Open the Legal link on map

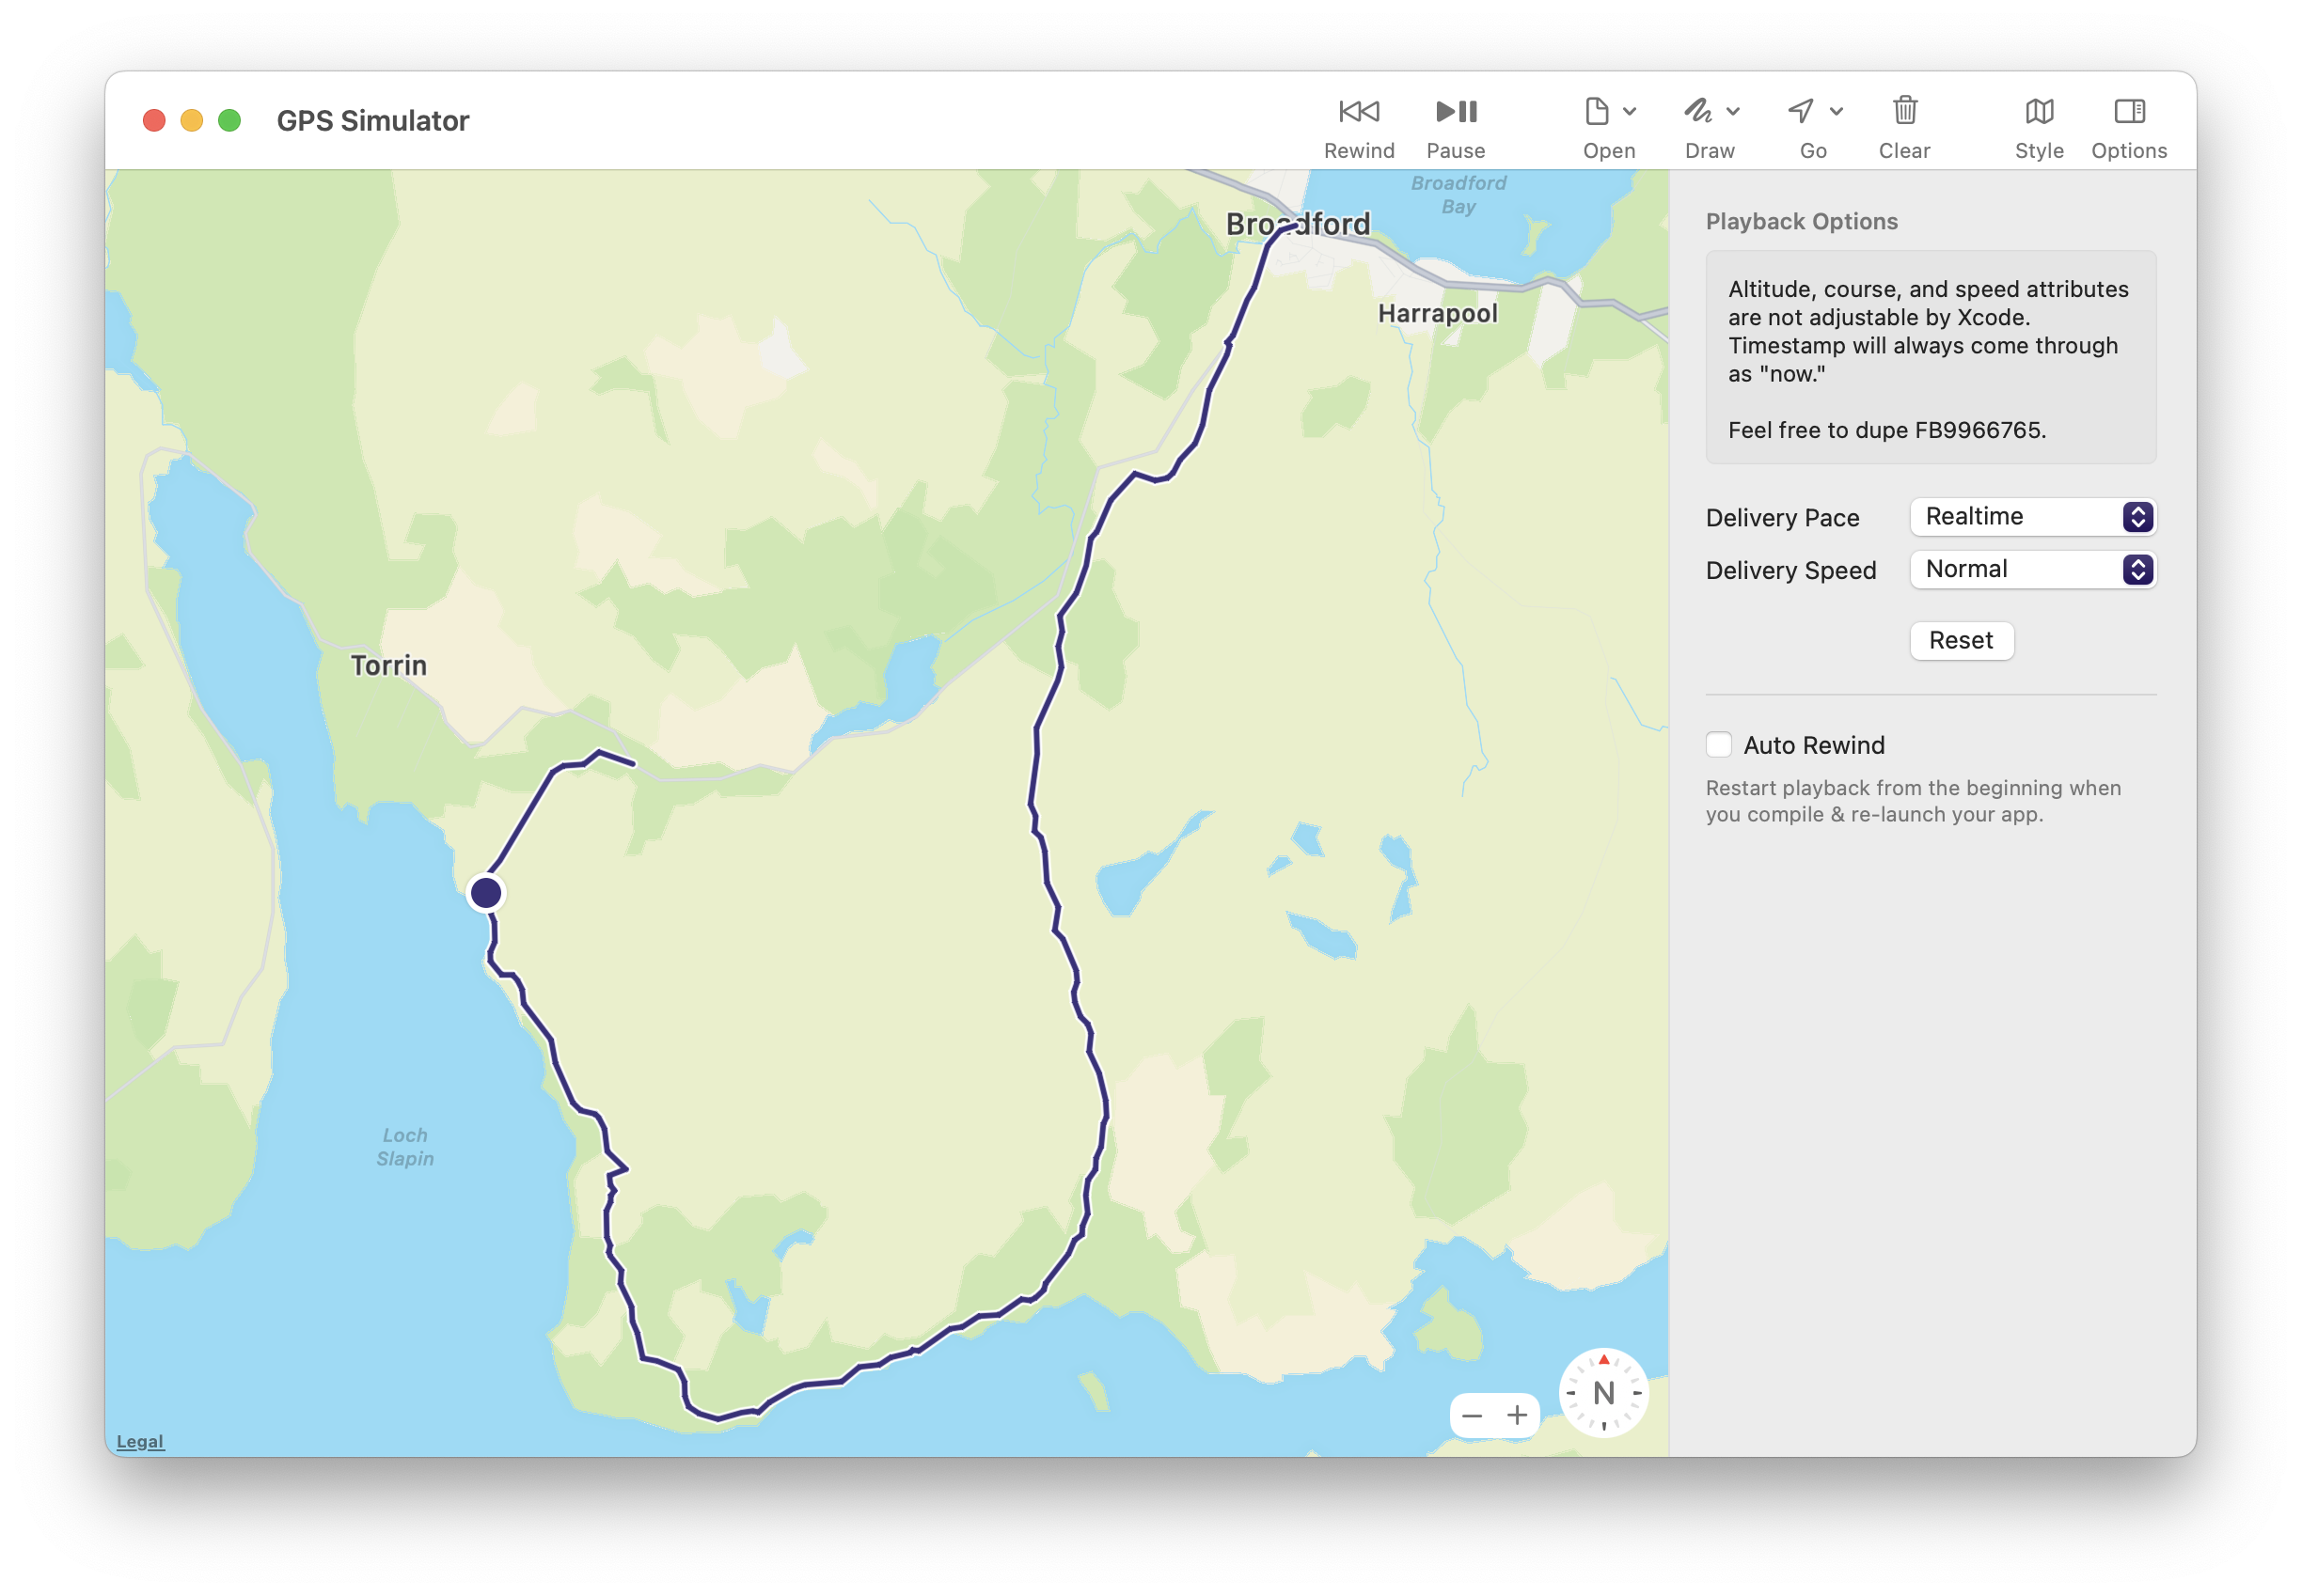tap(140, 1442)
